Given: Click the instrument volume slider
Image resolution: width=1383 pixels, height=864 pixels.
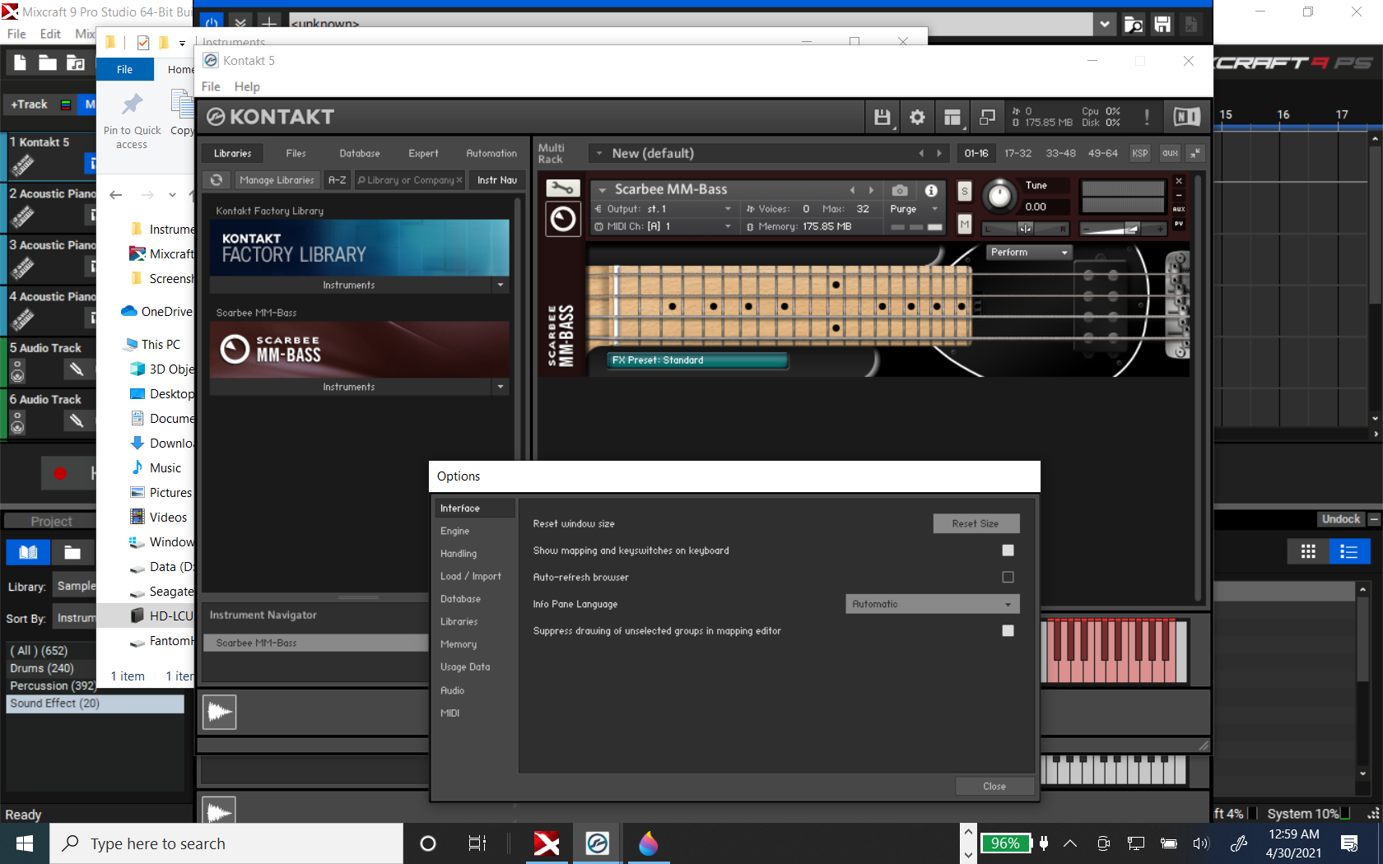Looking at the screenshot, I should [x=1123, y=229].
